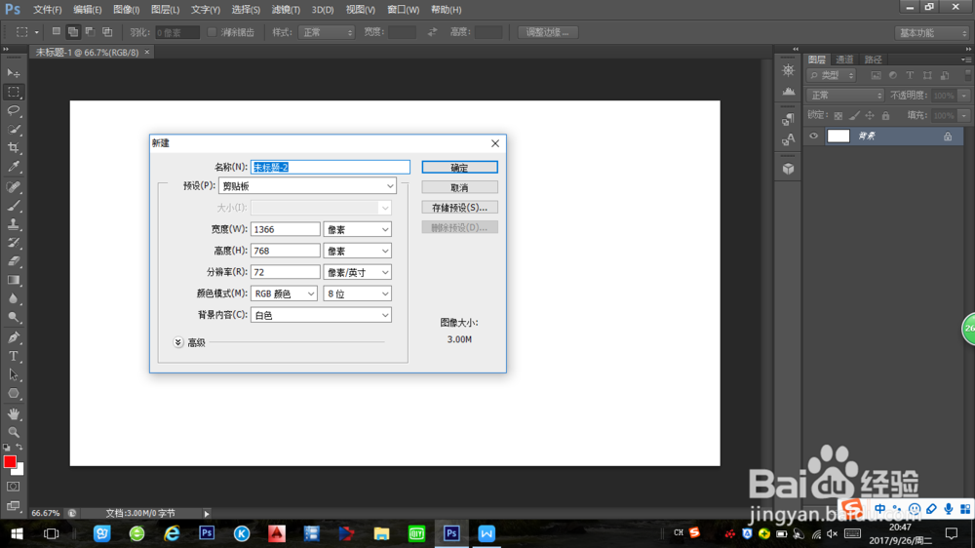Switch to the 通道 channels tab
Screen dimensions: 975x548
pyautogui.click(x=844, y=59)
